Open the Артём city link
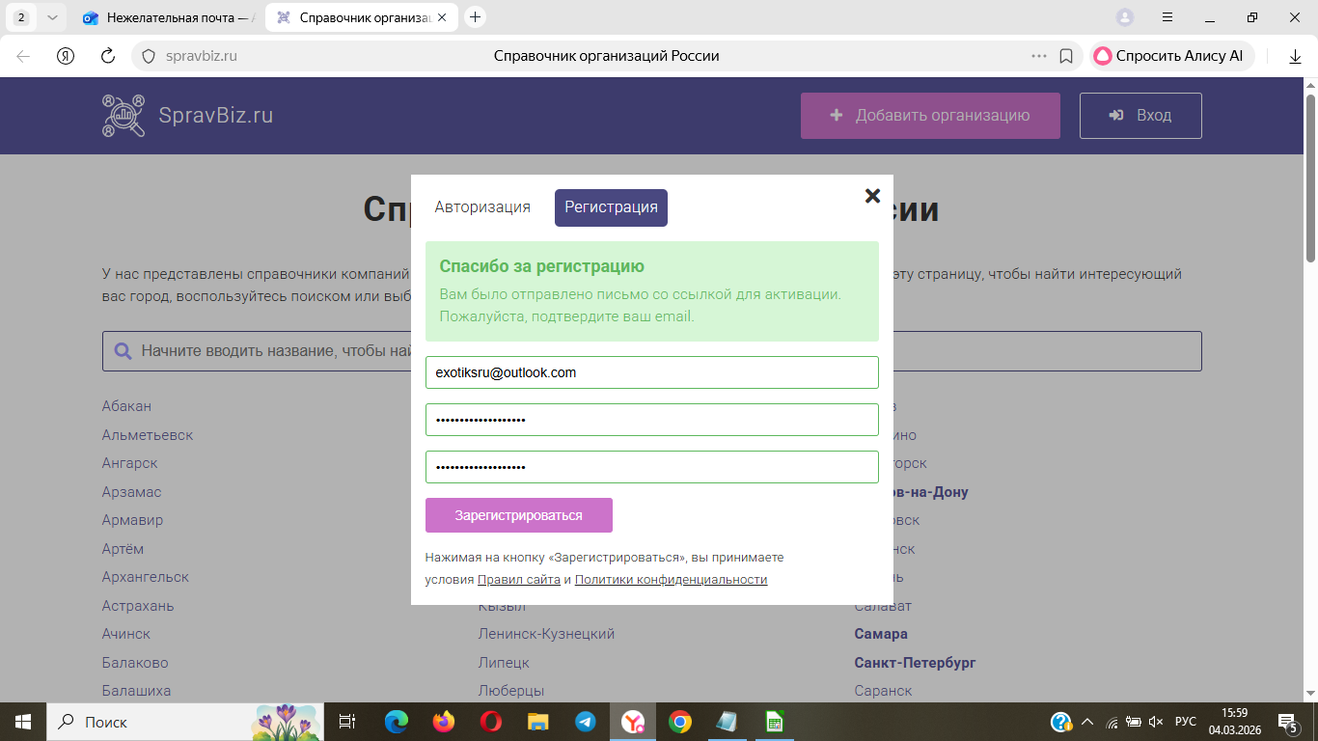The height and width of the screenshot is (741, 1318). click(123, 549)
